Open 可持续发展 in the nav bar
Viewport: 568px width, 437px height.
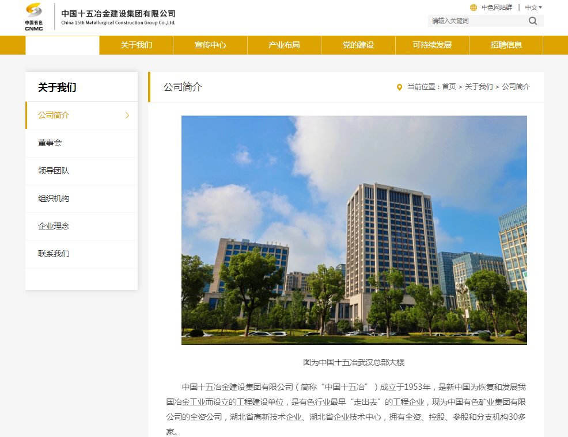click(432, 45)
